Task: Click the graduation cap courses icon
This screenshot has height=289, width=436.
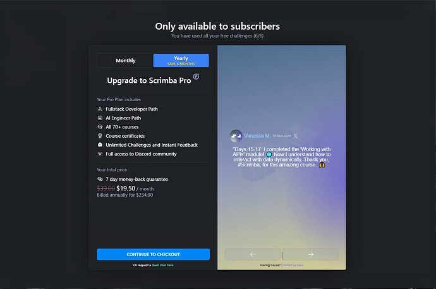Action: point(100,127)
